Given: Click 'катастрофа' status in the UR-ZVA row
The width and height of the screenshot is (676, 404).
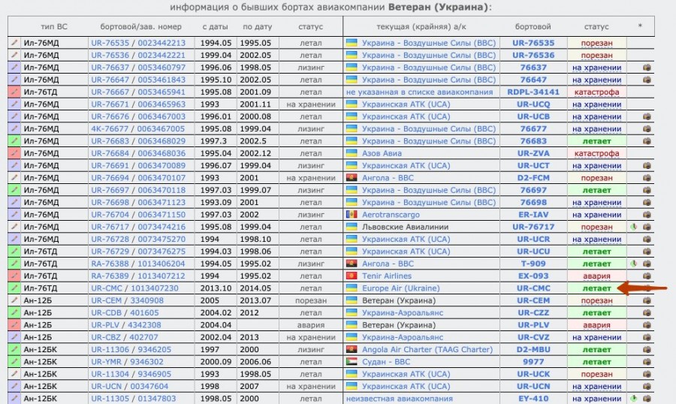Looking at the screenshot, I should (596, 153).
